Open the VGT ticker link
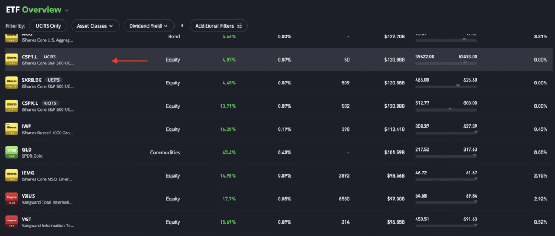 pos(27,219)
